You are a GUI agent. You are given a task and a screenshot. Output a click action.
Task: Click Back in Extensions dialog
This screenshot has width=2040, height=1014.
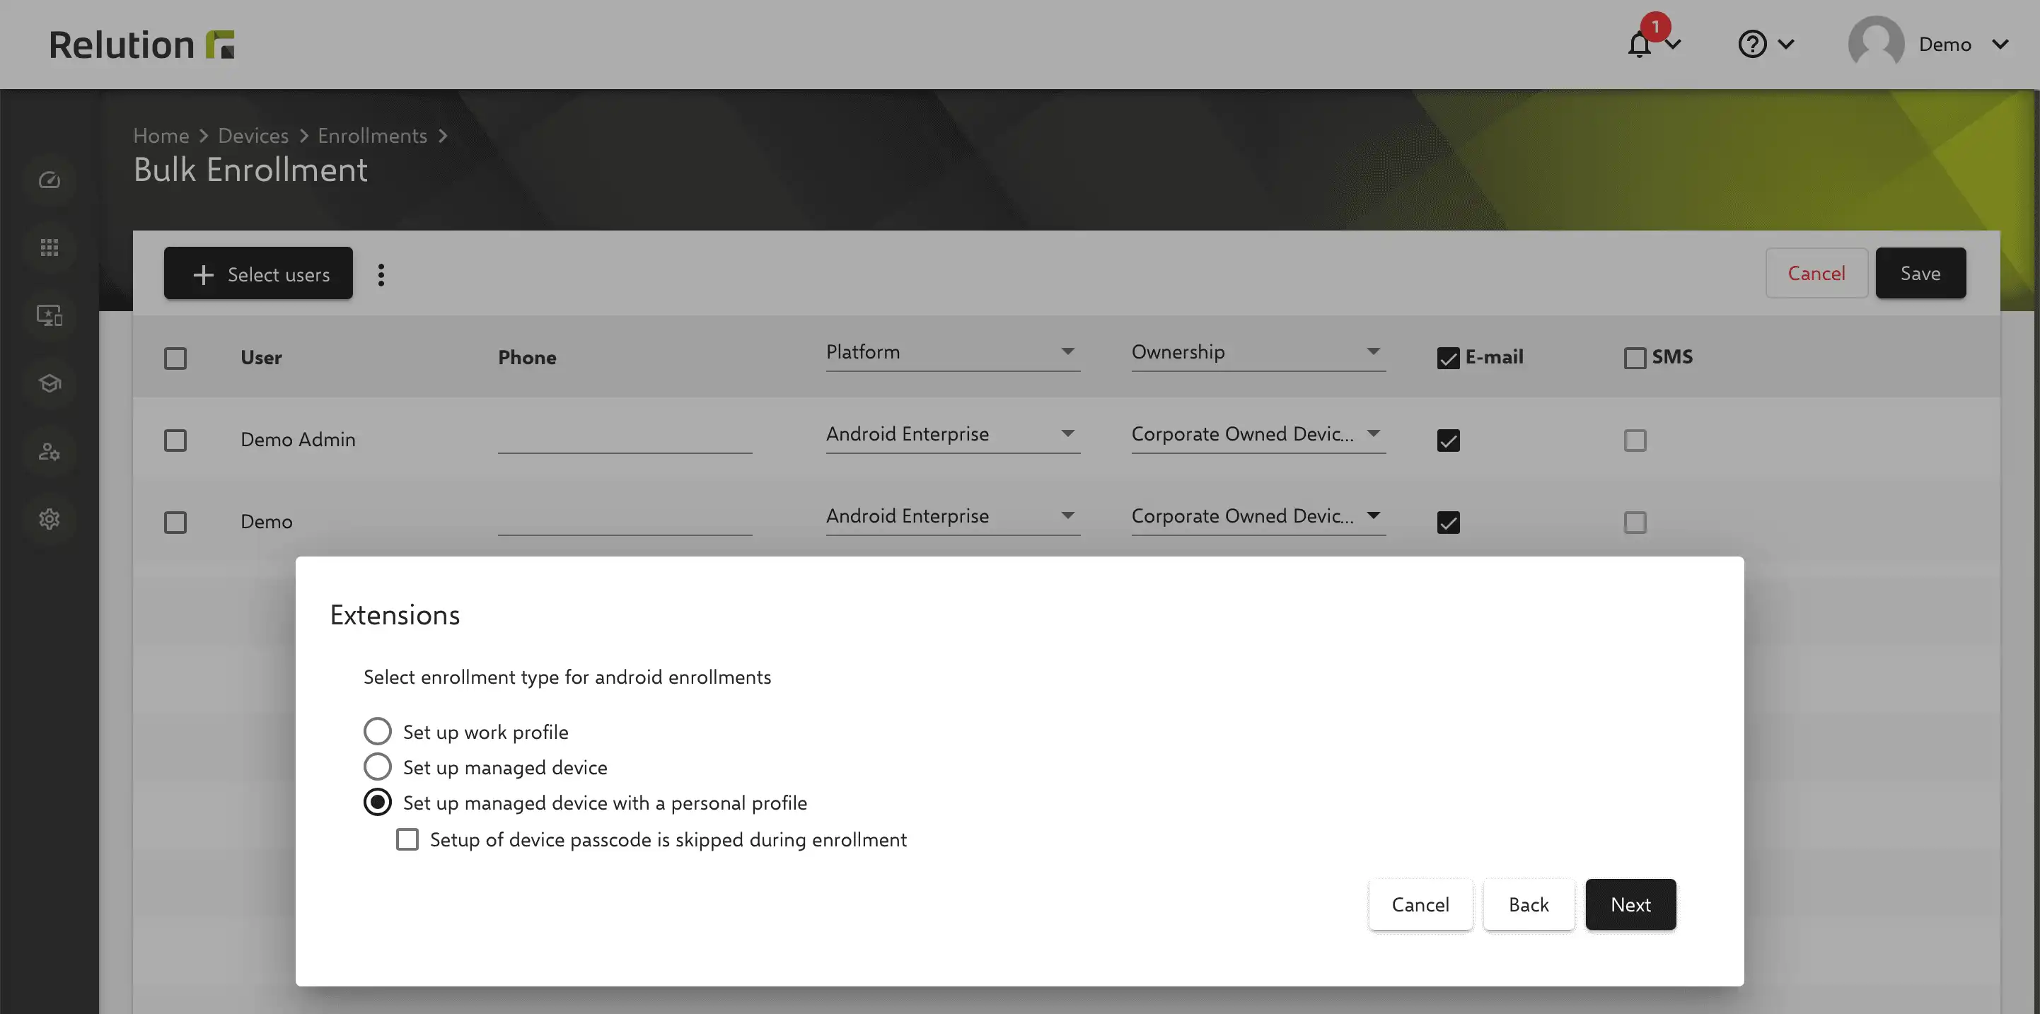coord(1529,905)
